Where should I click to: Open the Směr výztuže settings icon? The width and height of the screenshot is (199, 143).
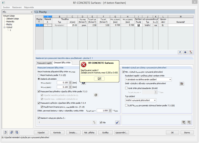[182, 84]
